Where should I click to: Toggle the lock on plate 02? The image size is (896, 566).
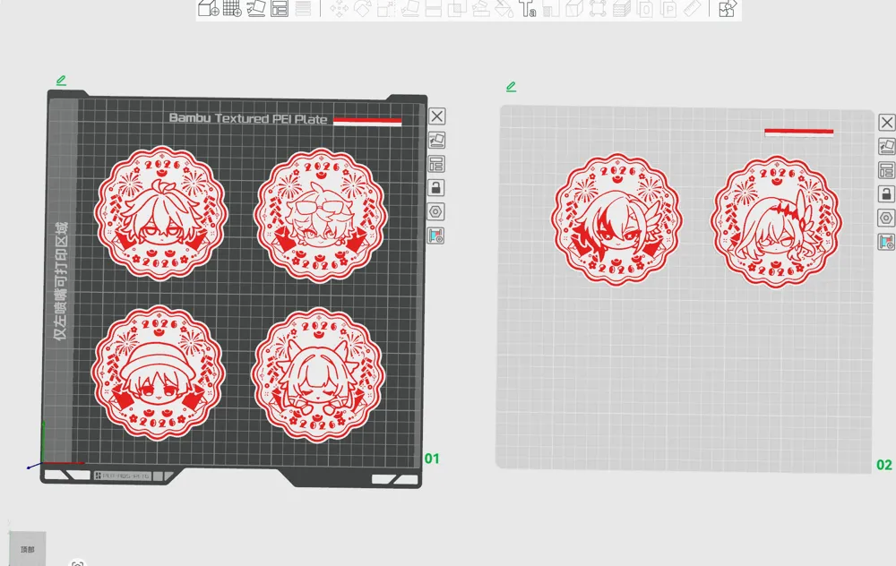[x=886, y=194]
